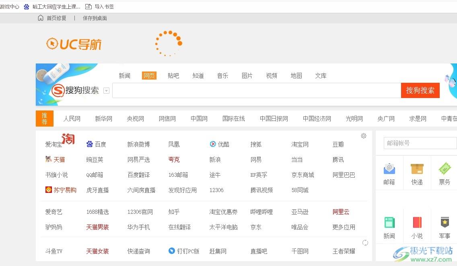
Task: Open the 阿里巴巴 link
Action: [344, 175]
